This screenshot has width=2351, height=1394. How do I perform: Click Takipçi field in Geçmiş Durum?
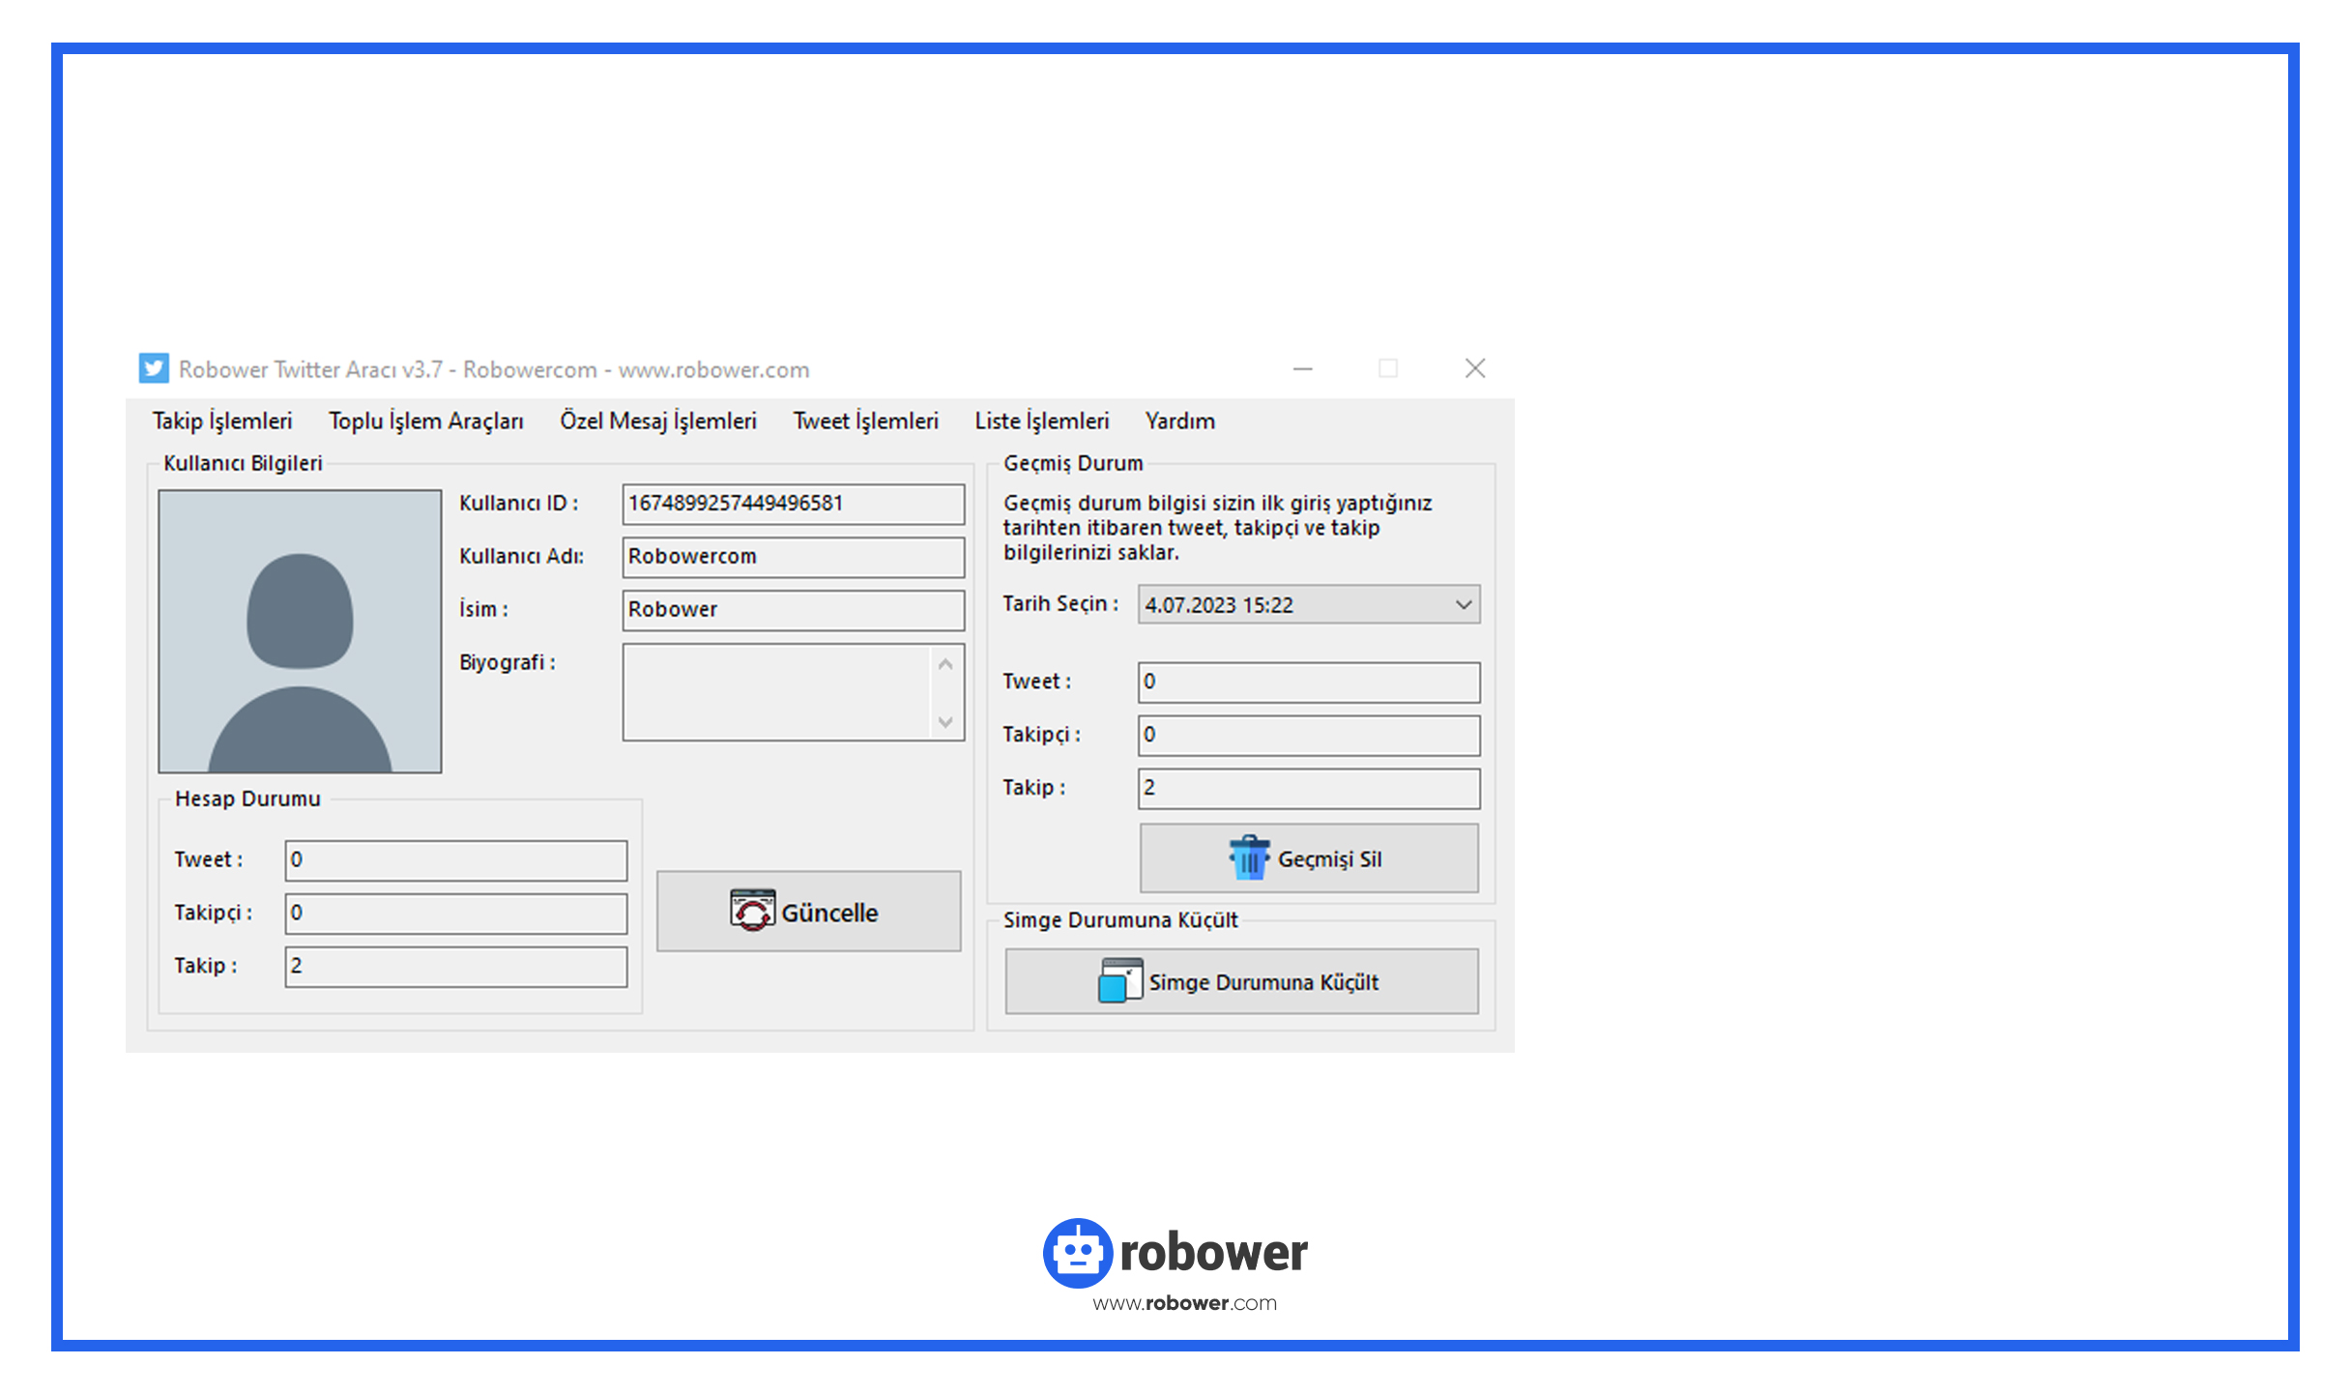click(1309, 736)
